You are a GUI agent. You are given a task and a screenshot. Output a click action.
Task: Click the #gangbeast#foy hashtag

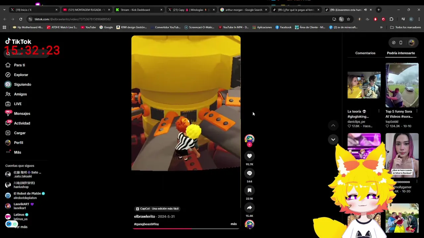(146, 224)
